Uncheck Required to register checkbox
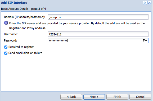The width and height of the screenshot is (153, 101). click(x=6, y=47)
